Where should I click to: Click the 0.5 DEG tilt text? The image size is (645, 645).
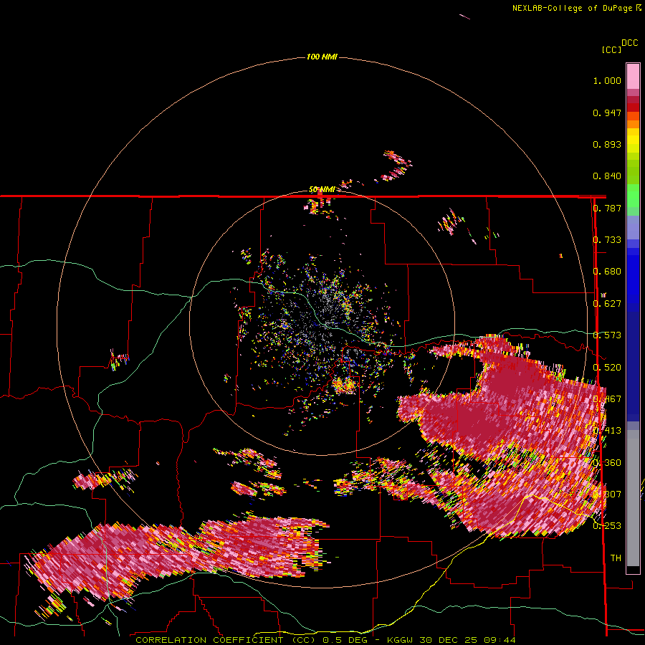tap(345, 640)
